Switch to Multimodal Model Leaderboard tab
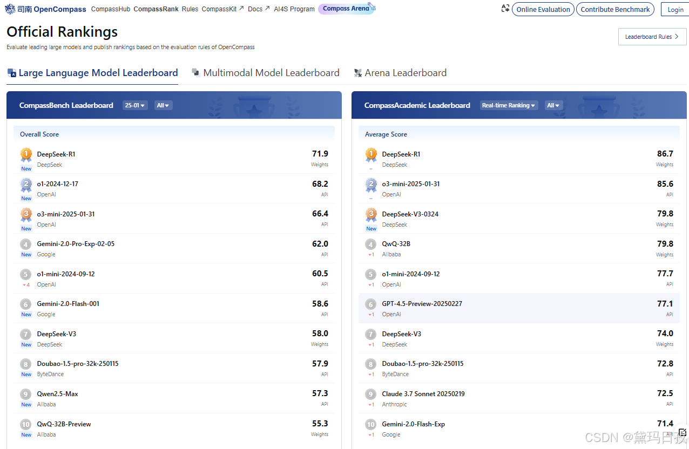 point(266,73)
